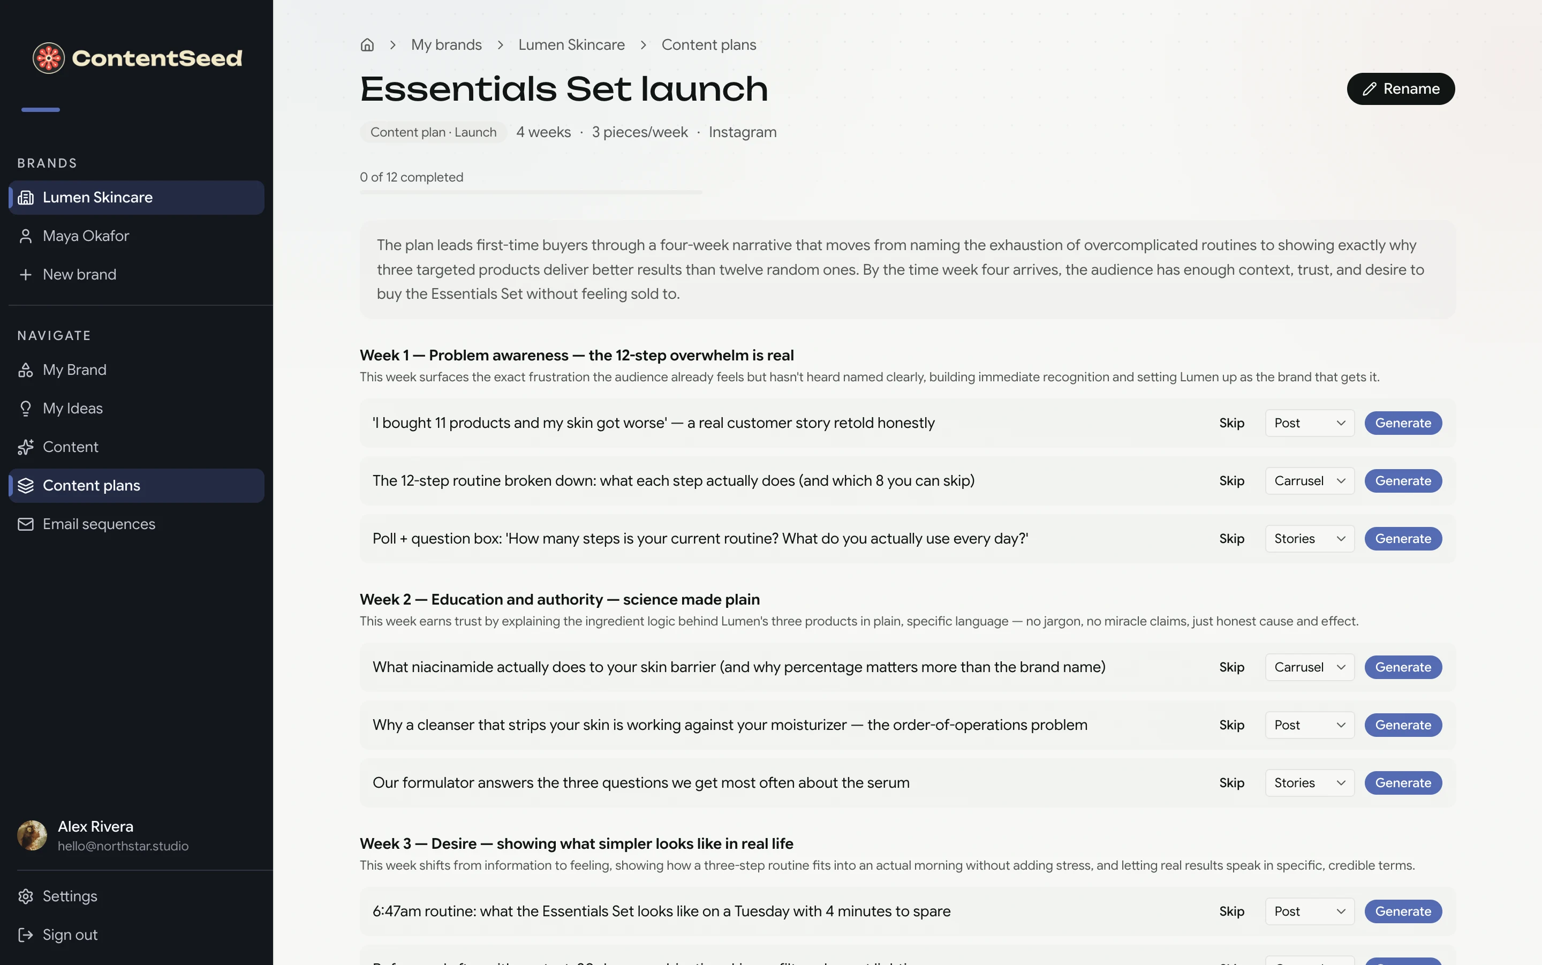Click the Rename button
Image resolution: width=1542 pixels, height=965 pixels.
pos(1400,89)
